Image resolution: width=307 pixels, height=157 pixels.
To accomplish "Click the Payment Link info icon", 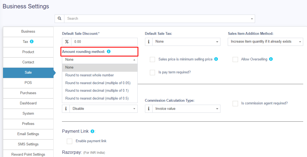I will [92, 131].
